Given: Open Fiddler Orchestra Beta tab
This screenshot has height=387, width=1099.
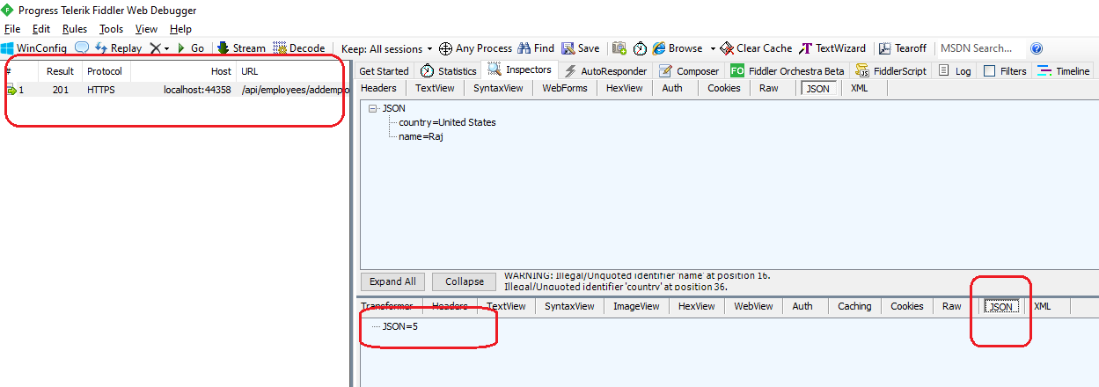Looking at the screenshot, I should pyautogui.click(x=788, y=71).
